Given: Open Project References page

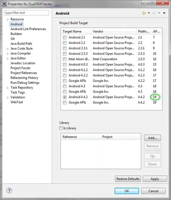Looking at the screenshot, I should click(x=24, y=73).
